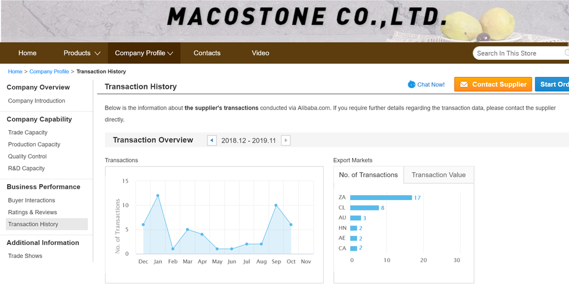
Task: Click the ZA bar in Export Markets chart
Action: tap(381, 198)
